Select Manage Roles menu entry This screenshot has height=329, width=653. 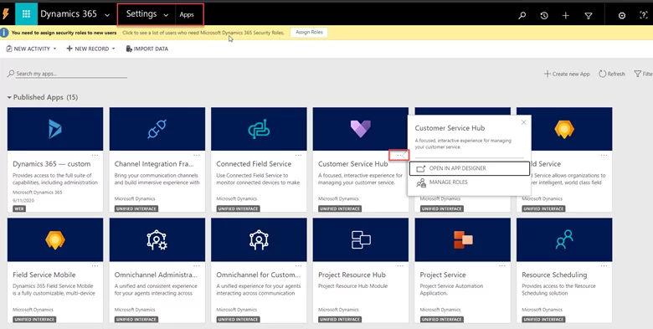[470, 182]
